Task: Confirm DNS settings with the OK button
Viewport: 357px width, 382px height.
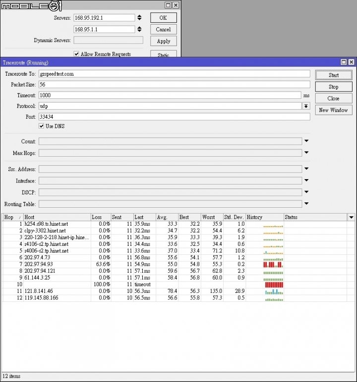Action: 163,18
